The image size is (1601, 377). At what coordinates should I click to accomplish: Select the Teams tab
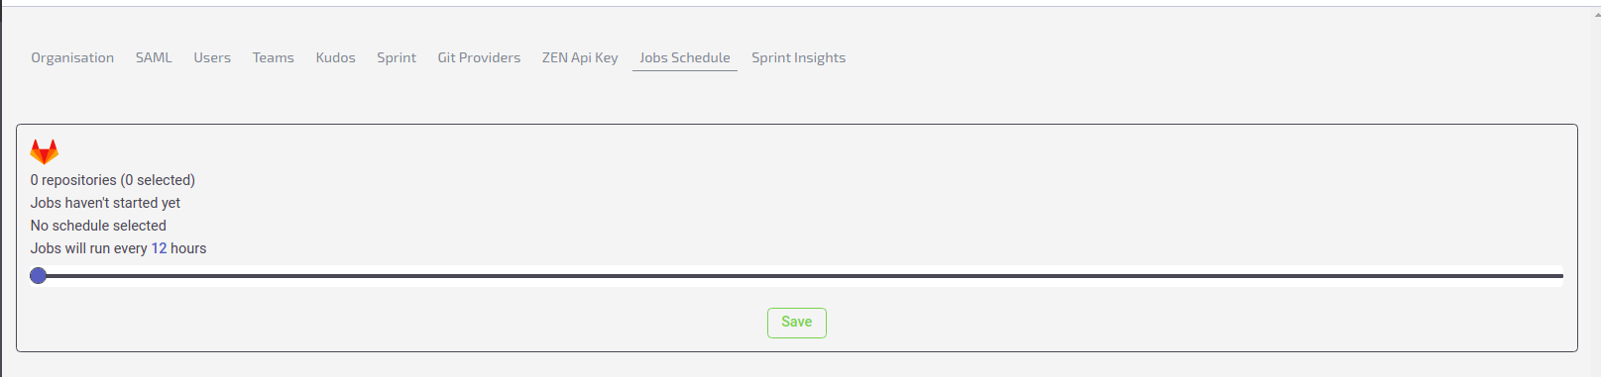274,57
